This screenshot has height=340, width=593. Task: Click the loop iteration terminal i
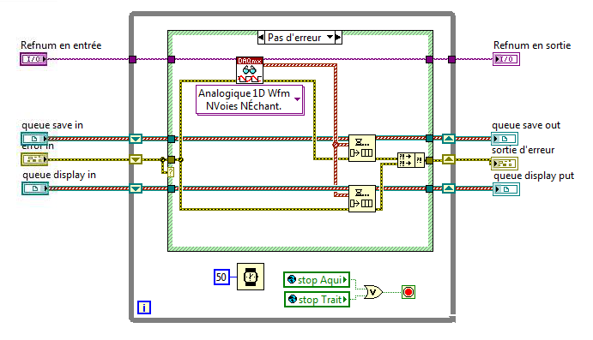[x=144, y=307]
